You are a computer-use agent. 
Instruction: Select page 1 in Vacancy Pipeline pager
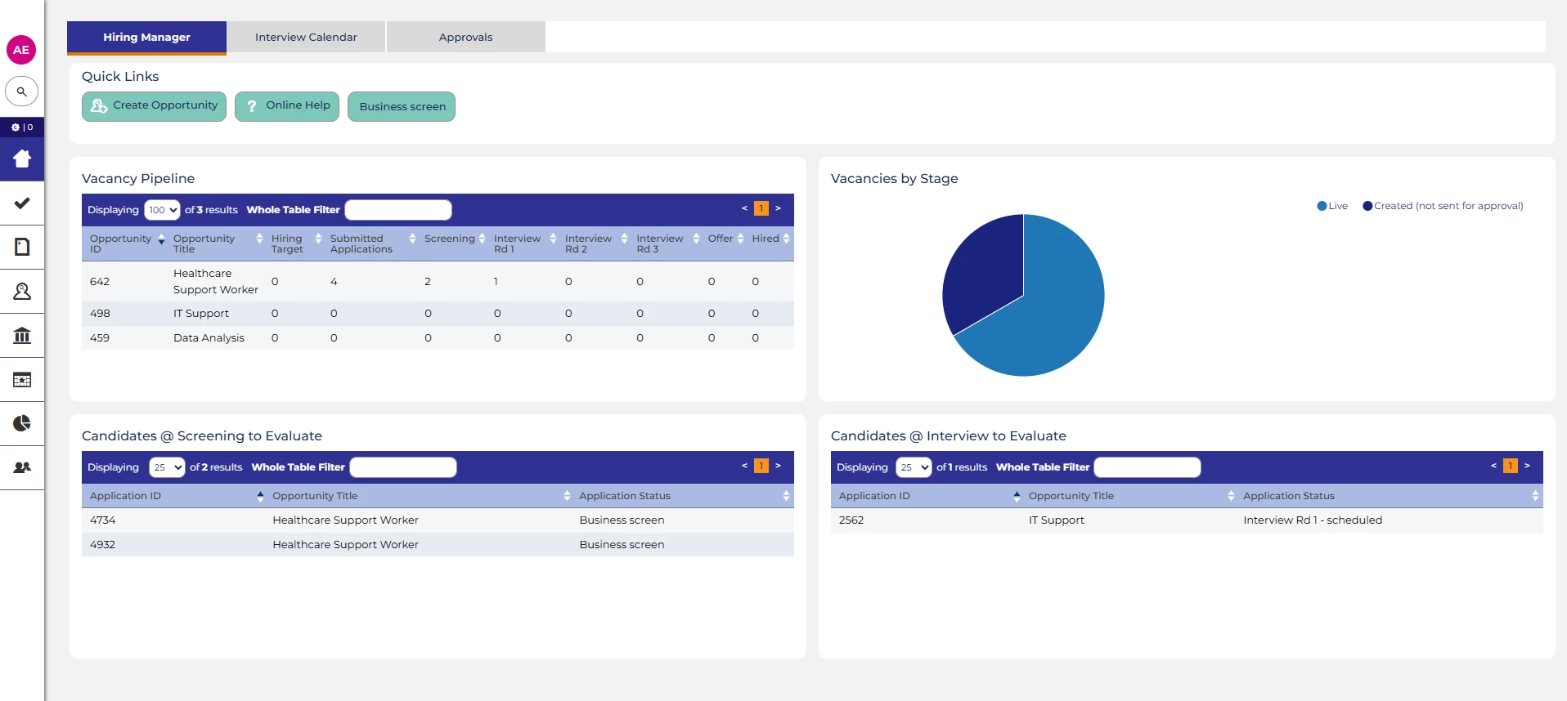pos(761,208)
